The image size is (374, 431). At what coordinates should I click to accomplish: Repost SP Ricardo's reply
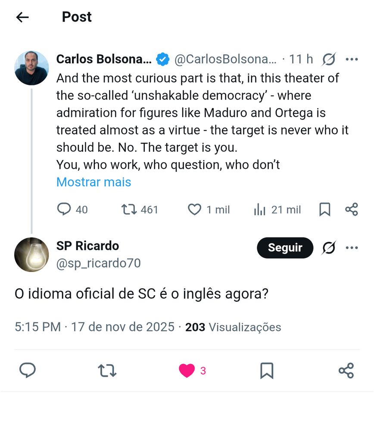pos(107,371)
